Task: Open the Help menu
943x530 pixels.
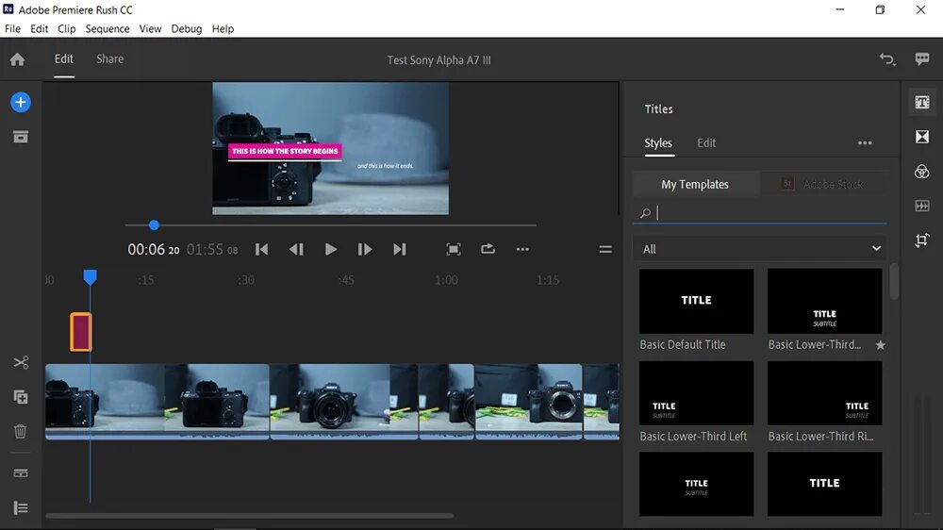Action: click(x=223, y=29)
